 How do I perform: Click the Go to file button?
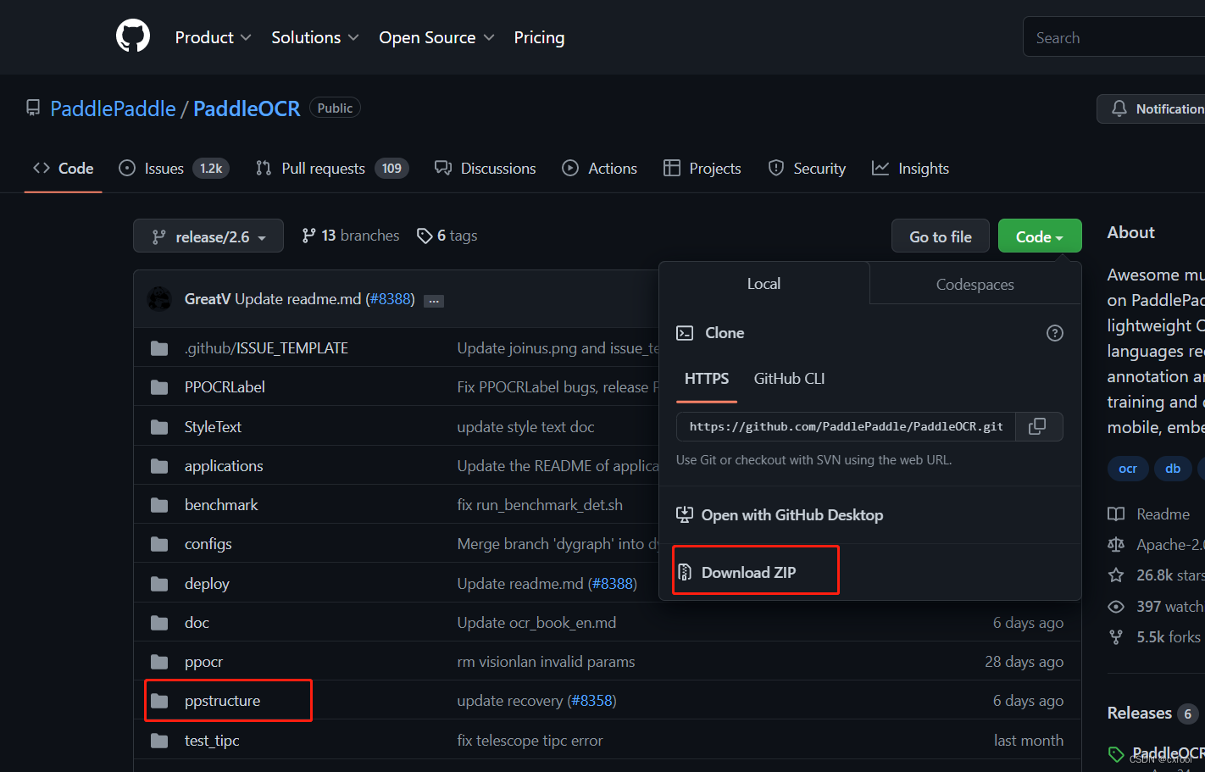941,236
